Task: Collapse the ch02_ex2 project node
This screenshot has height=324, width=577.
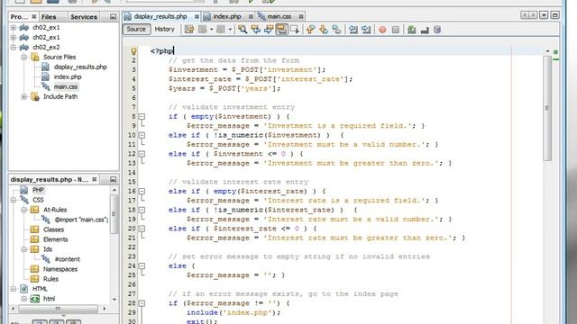Action: tap(14, 48)
